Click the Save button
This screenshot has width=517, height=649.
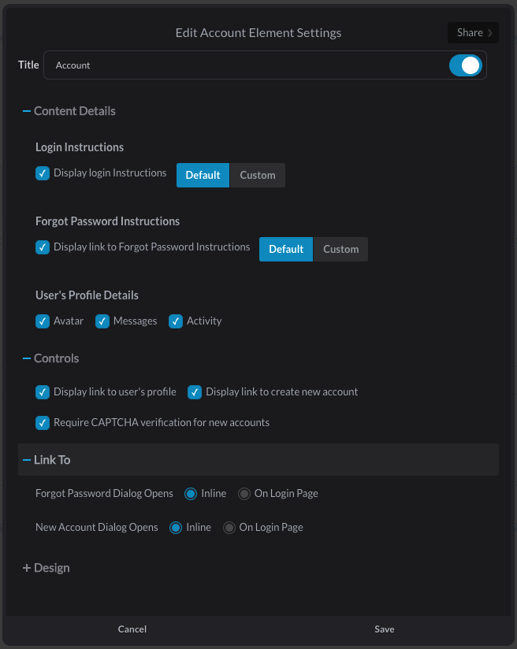coord(385,629)
